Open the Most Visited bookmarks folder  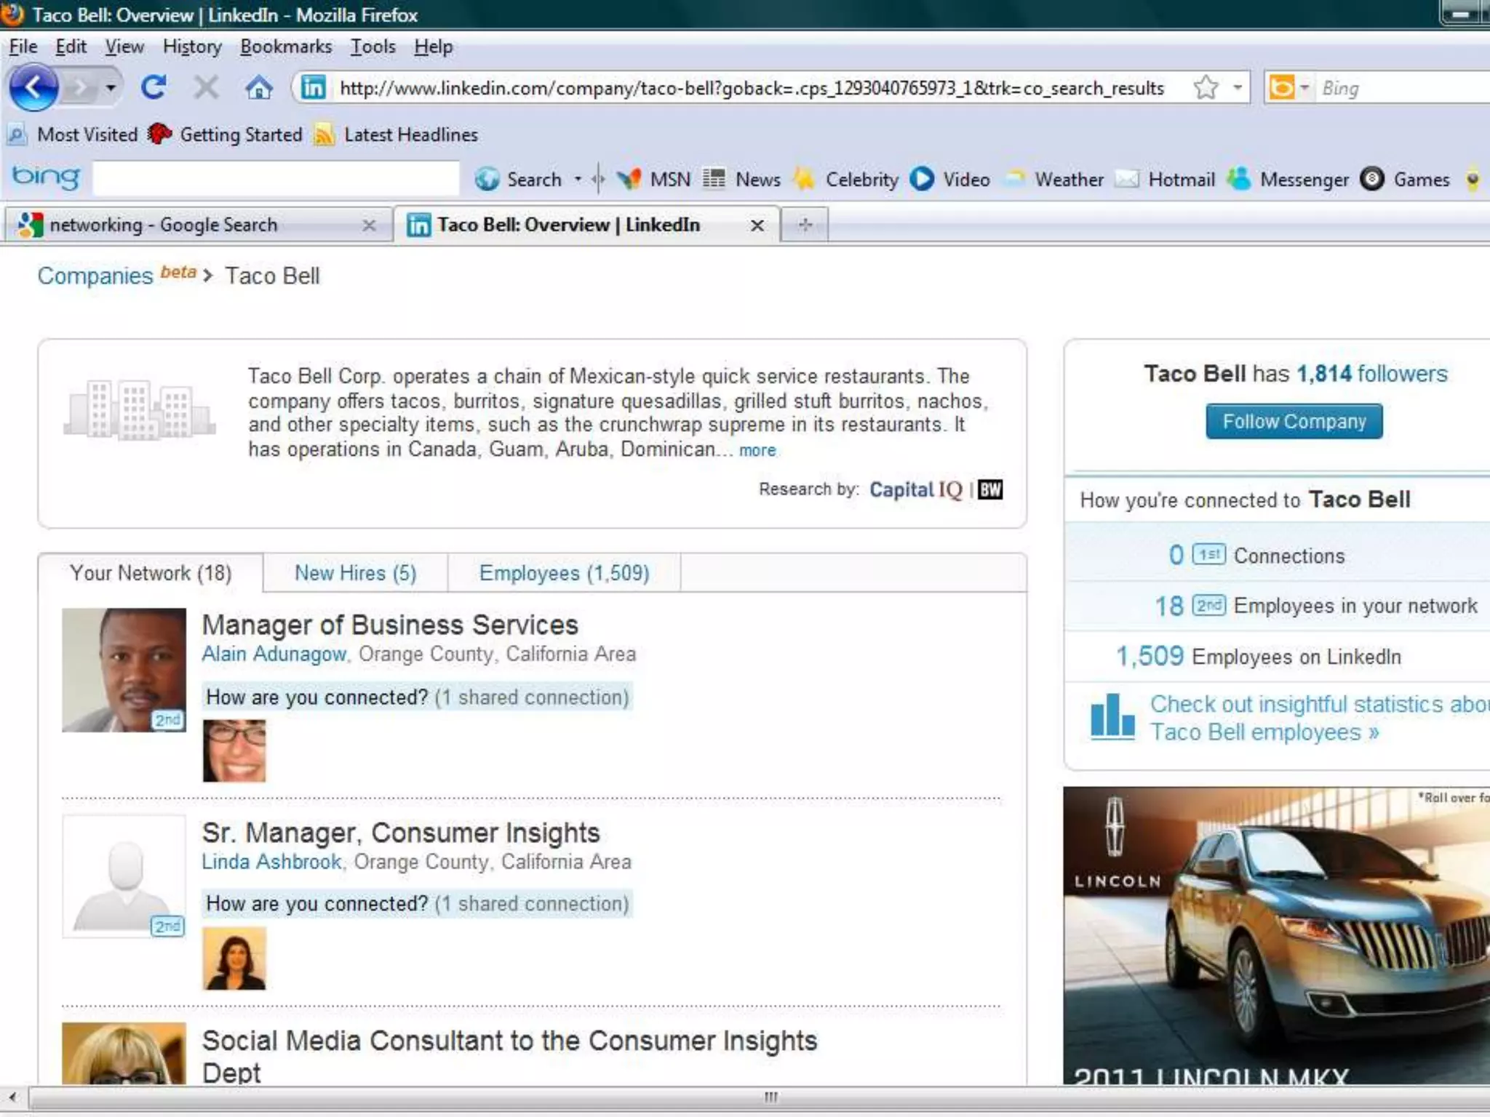(72, 135)
